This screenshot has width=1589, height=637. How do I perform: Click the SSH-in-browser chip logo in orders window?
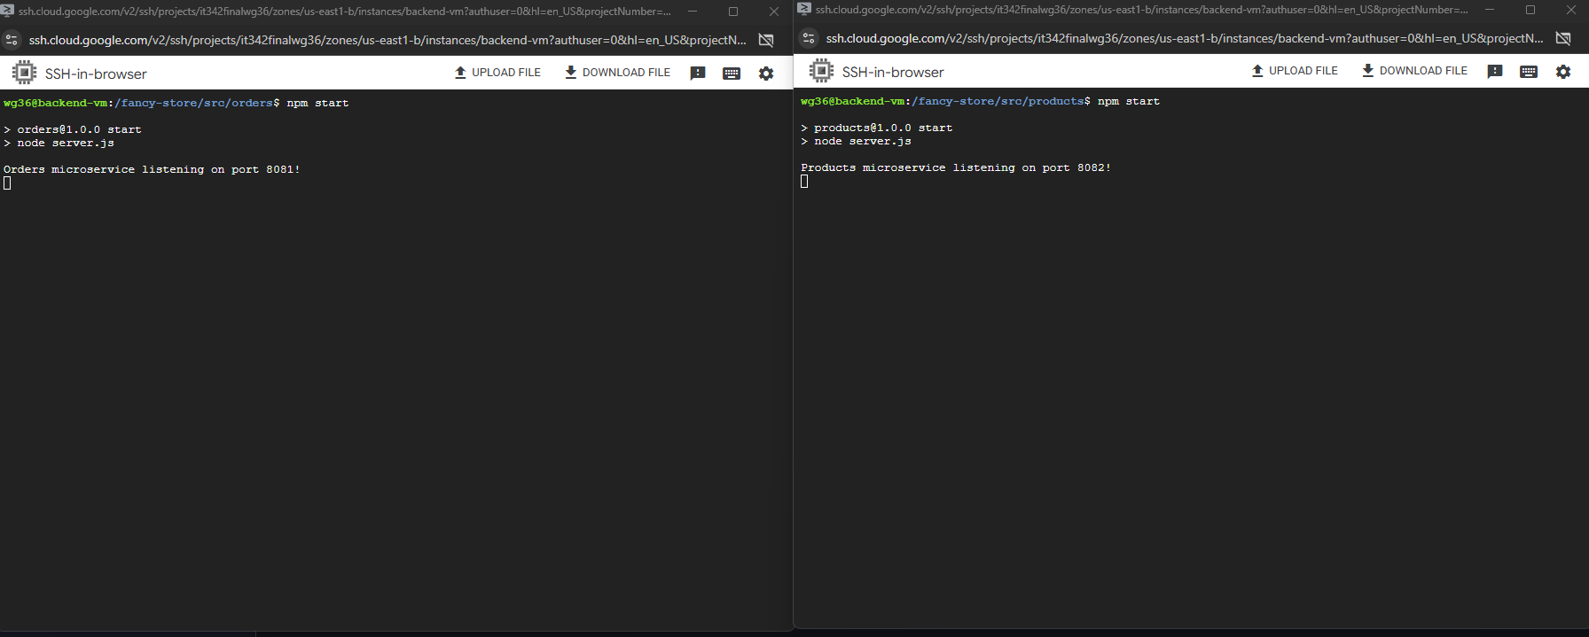(24, 73)
